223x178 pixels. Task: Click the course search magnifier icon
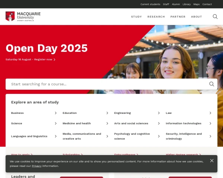(x=211, y=84)
